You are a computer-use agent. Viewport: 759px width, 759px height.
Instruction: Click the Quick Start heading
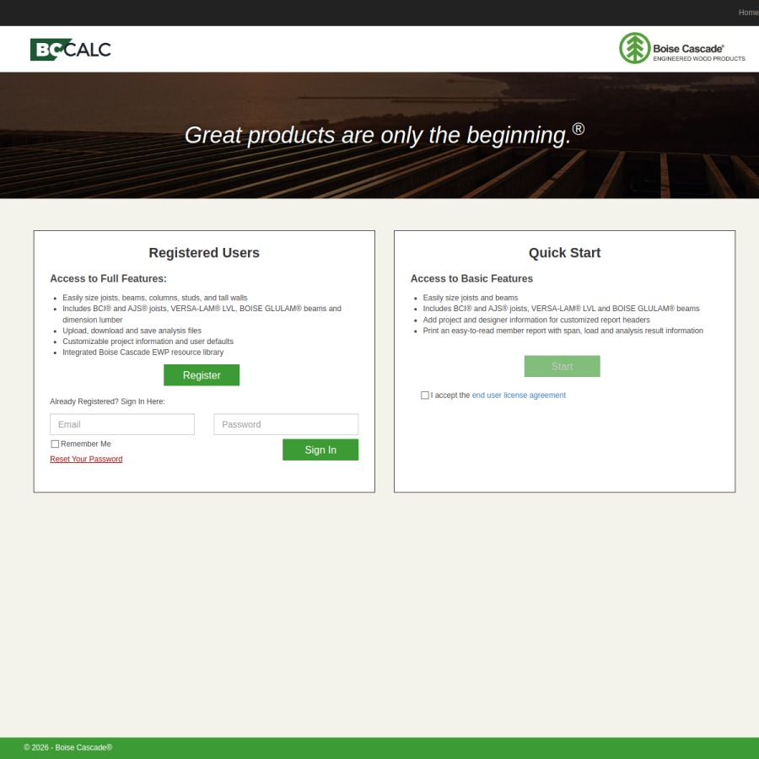click(564, 253)
